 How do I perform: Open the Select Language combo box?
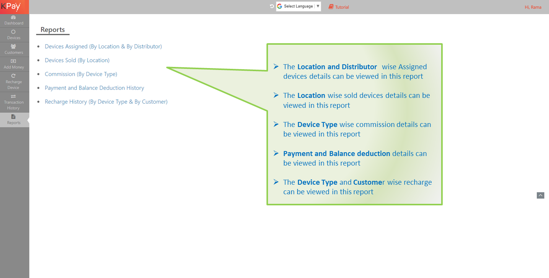click(299, 7)
